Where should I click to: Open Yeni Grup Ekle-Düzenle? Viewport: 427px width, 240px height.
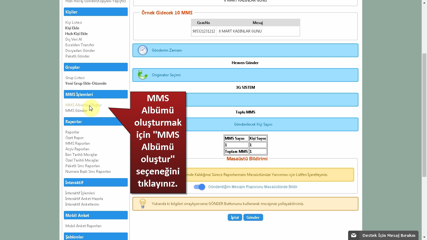point(86,83)
